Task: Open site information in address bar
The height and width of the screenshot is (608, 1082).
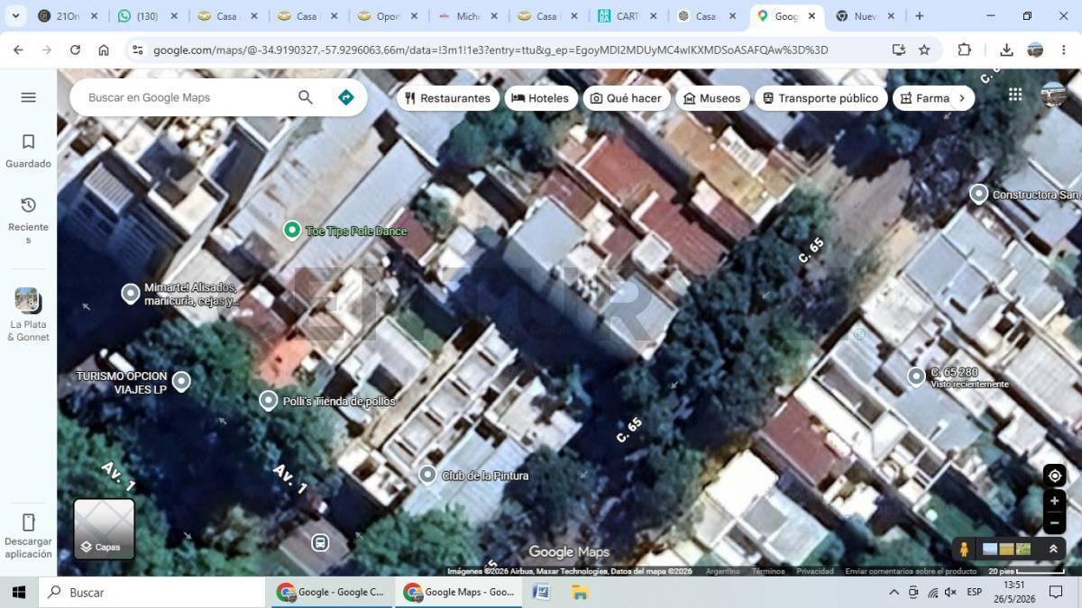Action: [137, 50]
